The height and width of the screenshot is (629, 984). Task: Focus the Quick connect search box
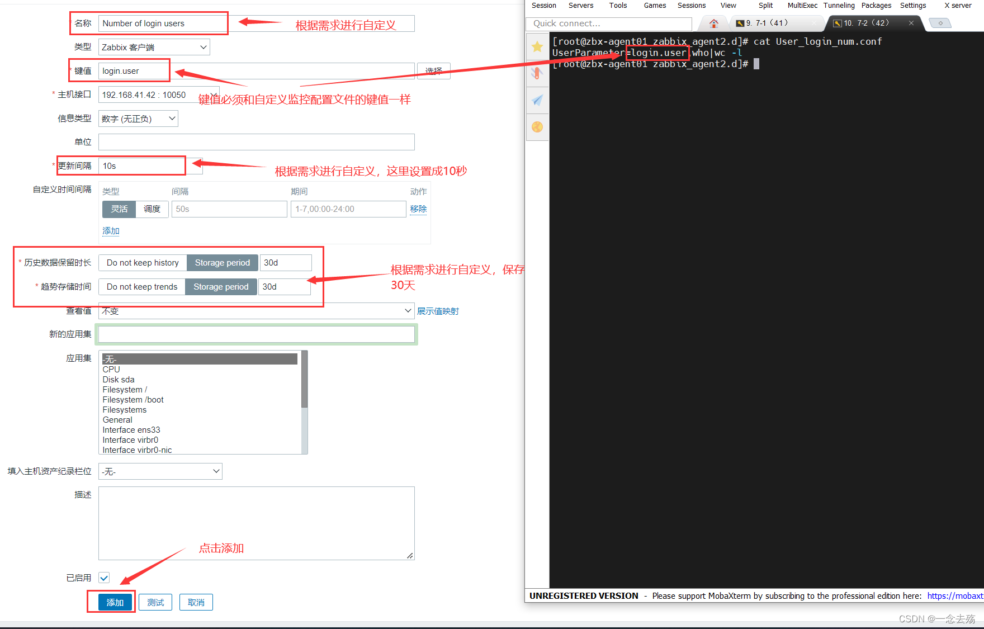[x=609, y=23]
